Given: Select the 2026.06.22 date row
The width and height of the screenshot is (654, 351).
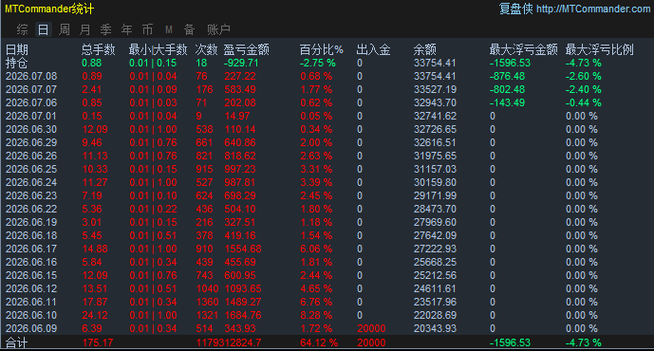Looking at the screenshot, I should pyautogui.click(x=31, y=210).
